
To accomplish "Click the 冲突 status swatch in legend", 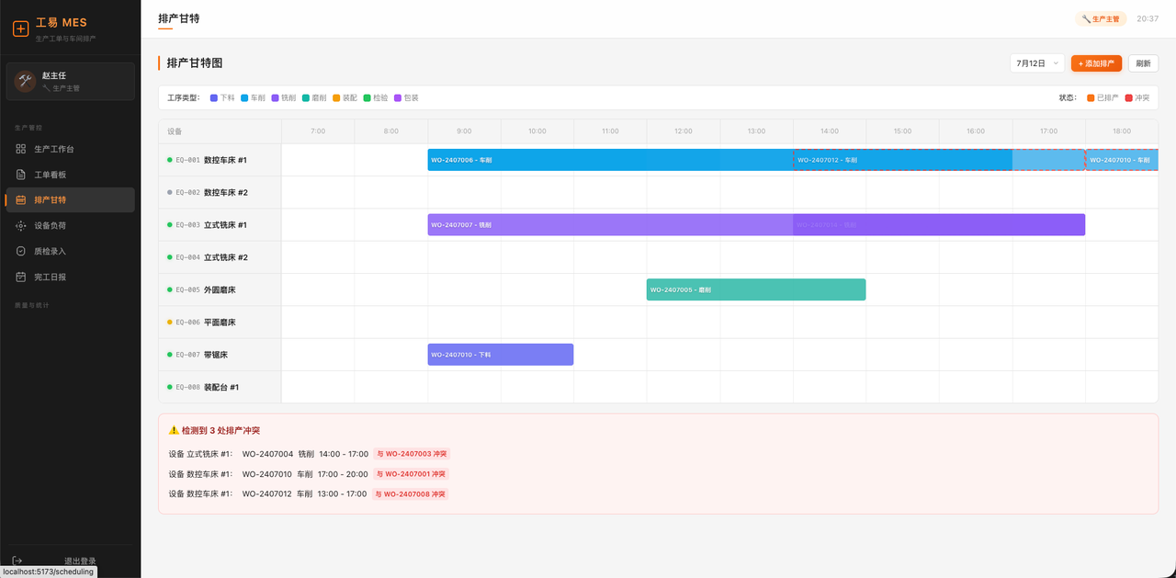I will 1129,97.
